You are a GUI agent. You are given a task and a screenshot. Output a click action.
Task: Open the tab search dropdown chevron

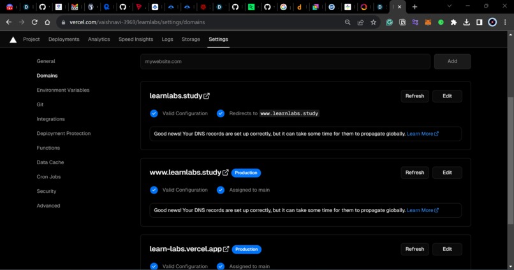(x=450, y=6)
